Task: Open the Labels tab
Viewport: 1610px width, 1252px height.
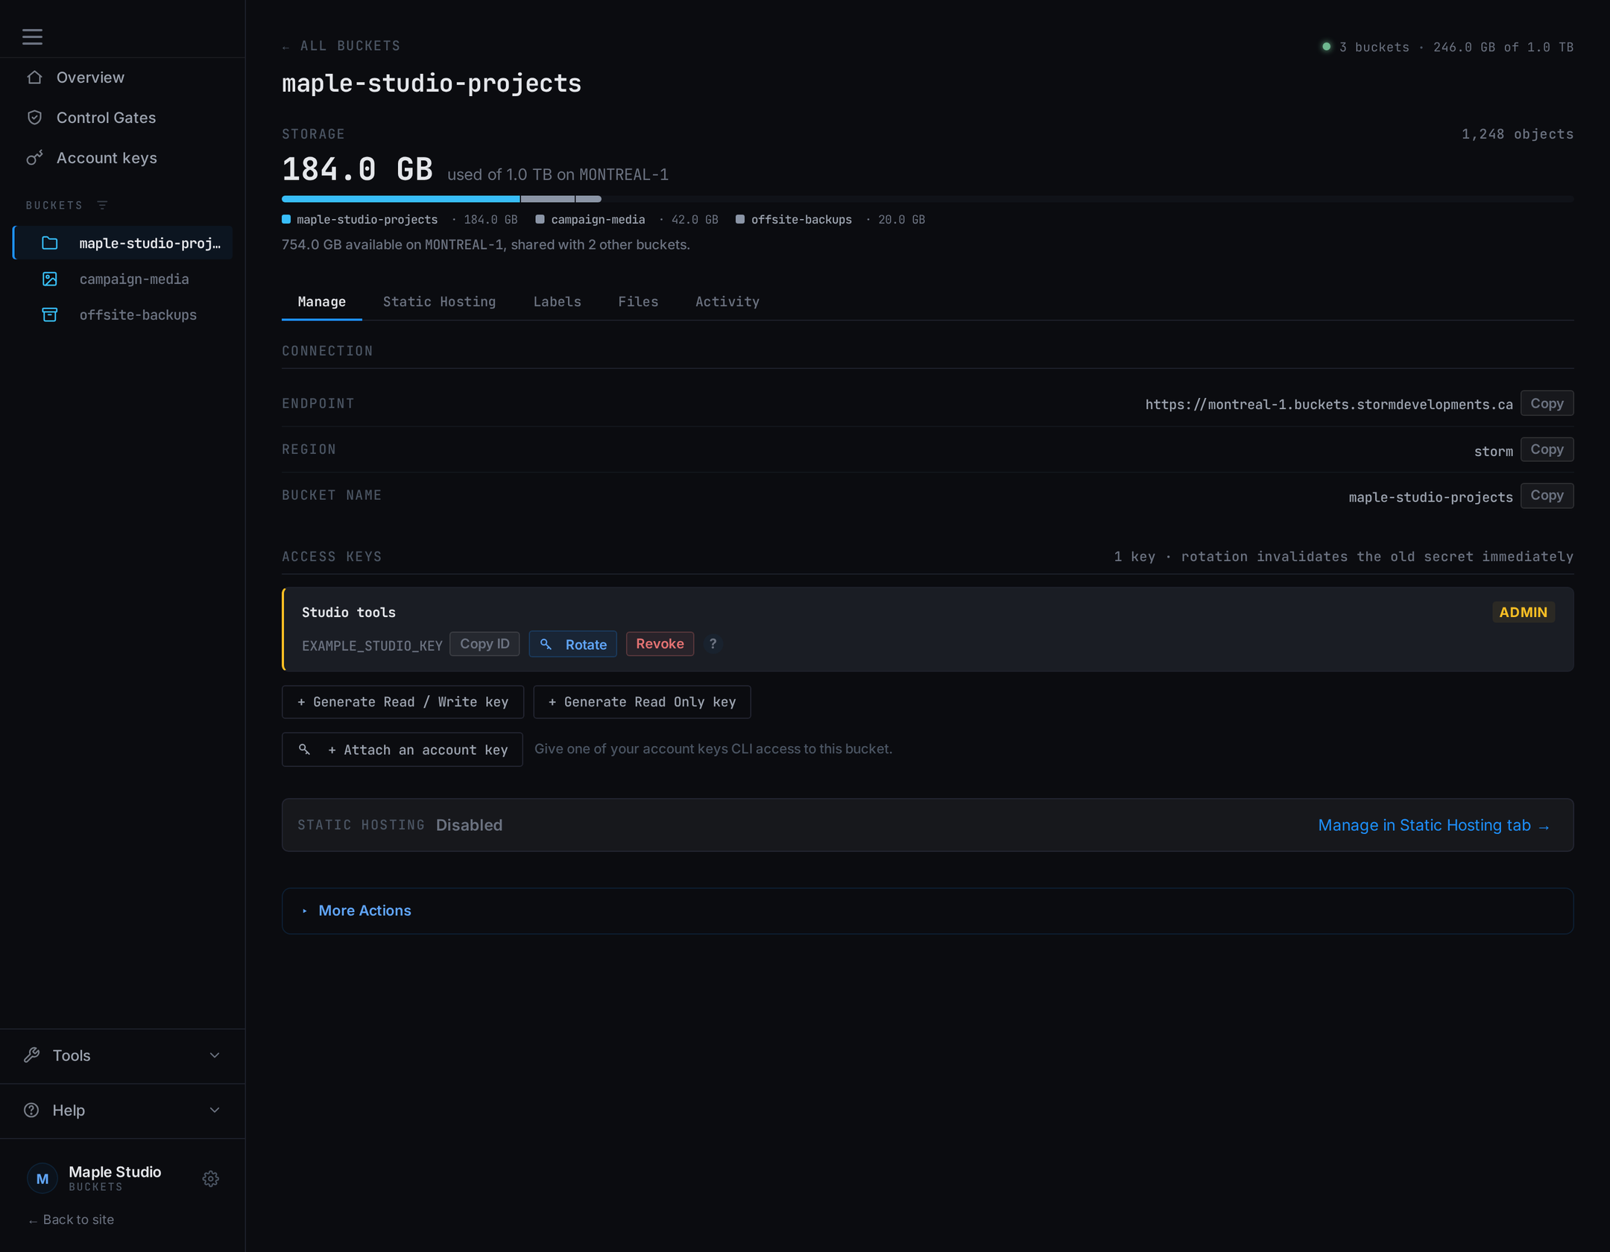Action: tap(557, 302)
